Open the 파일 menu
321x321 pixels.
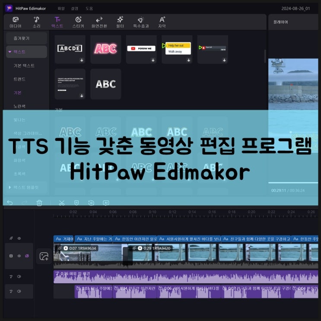(x=61, y=8)
